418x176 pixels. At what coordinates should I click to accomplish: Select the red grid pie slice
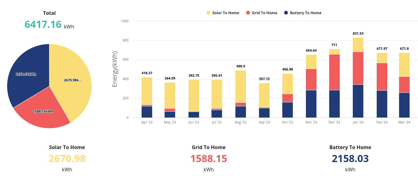coord(43,111)
